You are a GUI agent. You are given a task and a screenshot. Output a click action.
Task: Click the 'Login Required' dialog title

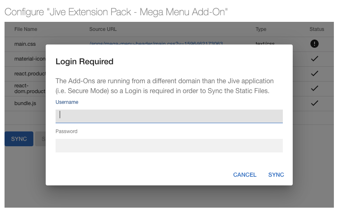click(x=84, y=62)
